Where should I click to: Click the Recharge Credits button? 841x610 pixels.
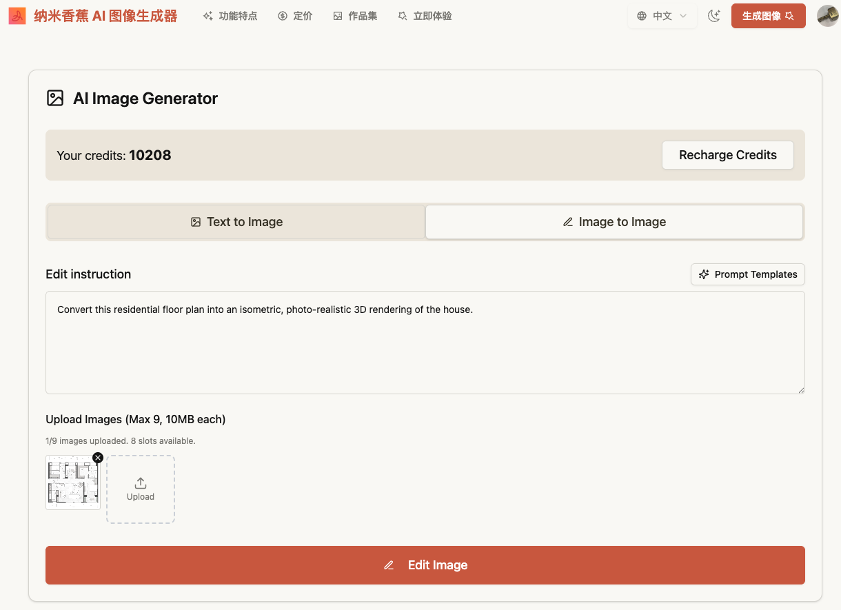[727, 155]
